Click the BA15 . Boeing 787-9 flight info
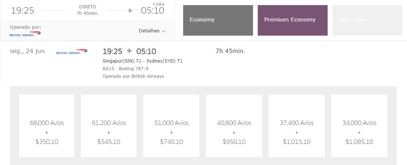This screenshot has width=407, height=165. click(125, 69)
